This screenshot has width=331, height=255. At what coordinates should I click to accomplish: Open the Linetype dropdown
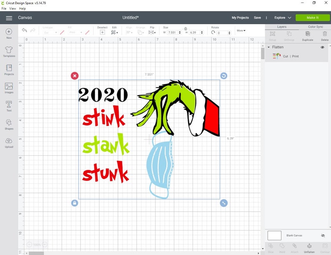pos(50,32)
